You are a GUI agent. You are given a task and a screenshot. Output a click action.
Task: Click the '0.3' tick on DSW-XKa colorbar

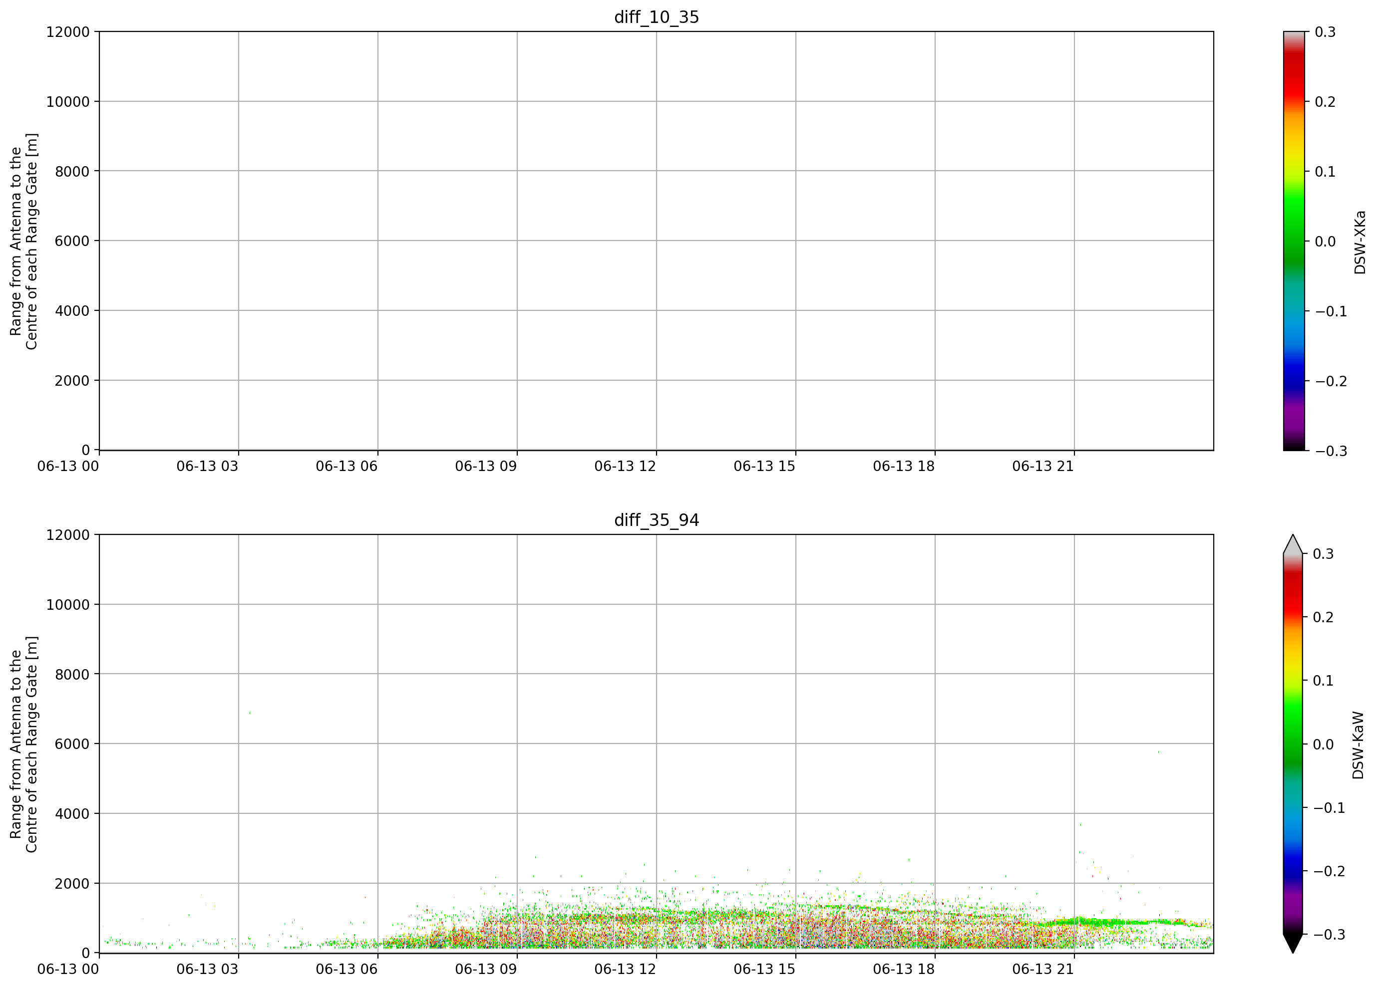pos(1326,31)
